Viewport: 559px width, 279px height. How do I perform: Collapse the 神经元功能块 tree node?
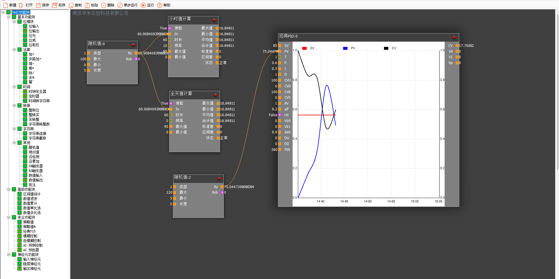[x=9, y=255]
